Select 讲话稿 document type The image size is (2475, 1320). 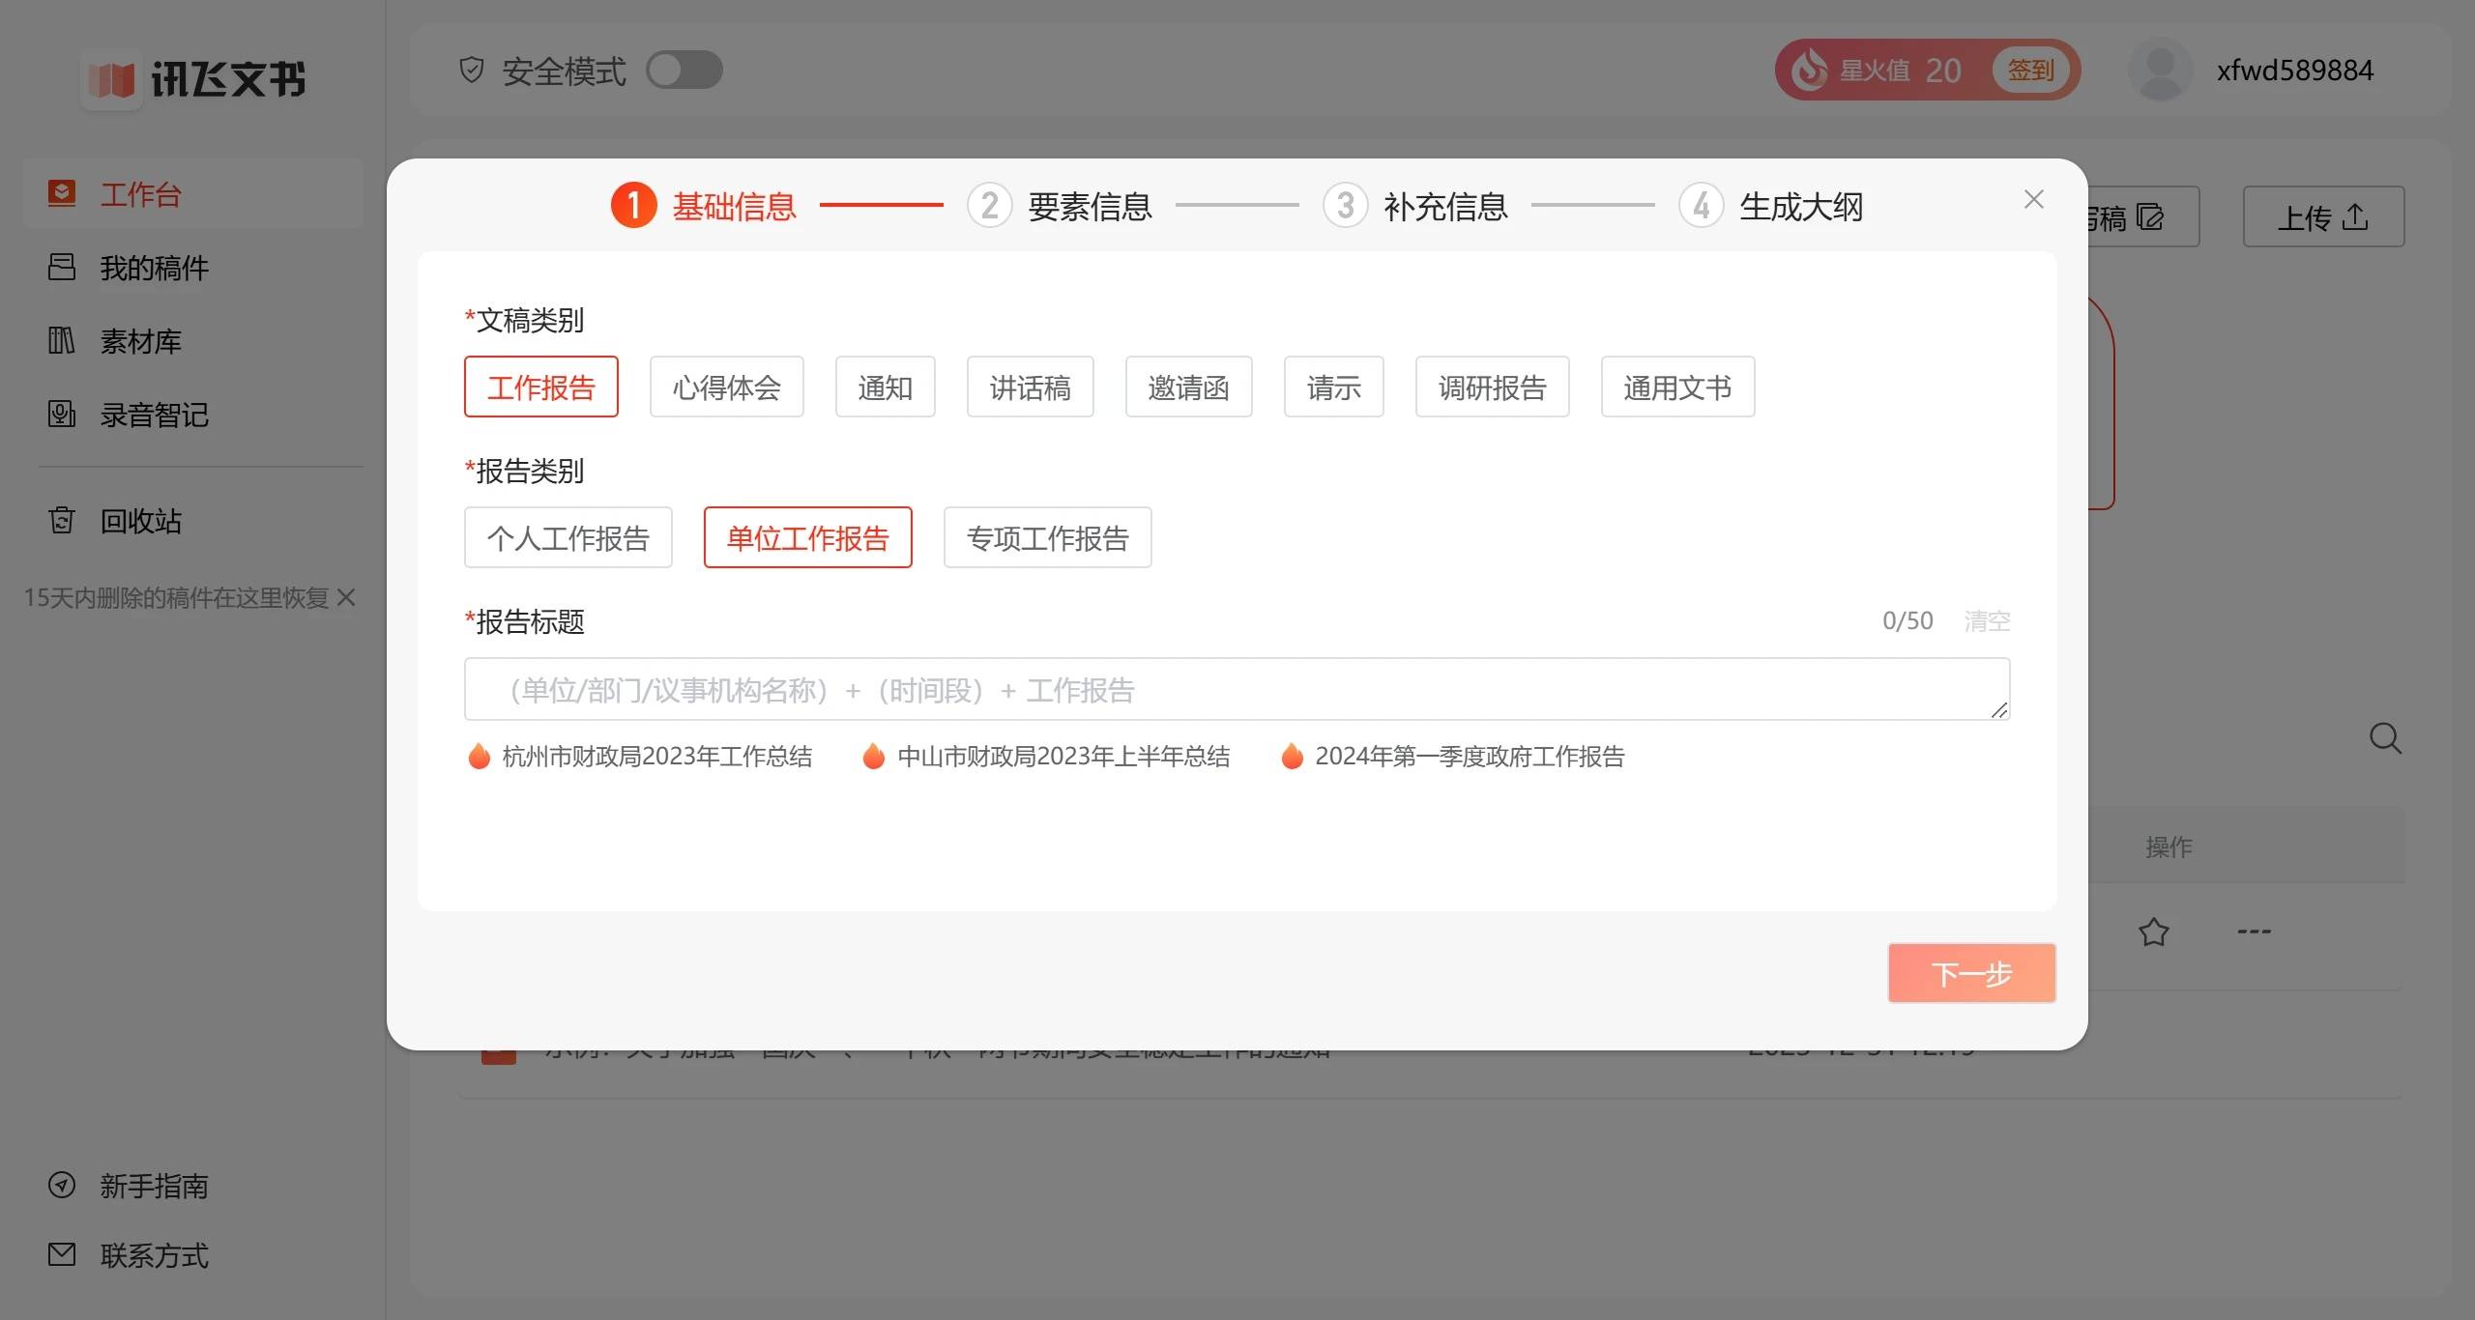(1031, 387)
